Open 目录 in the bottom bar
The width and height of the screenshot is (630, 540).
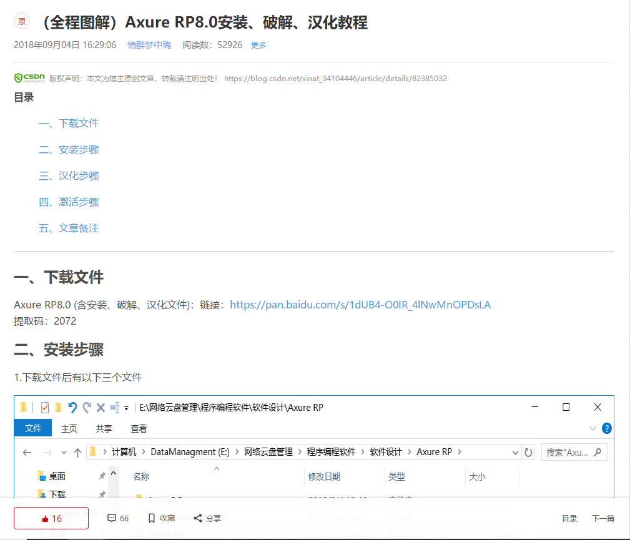click(569, 518)
